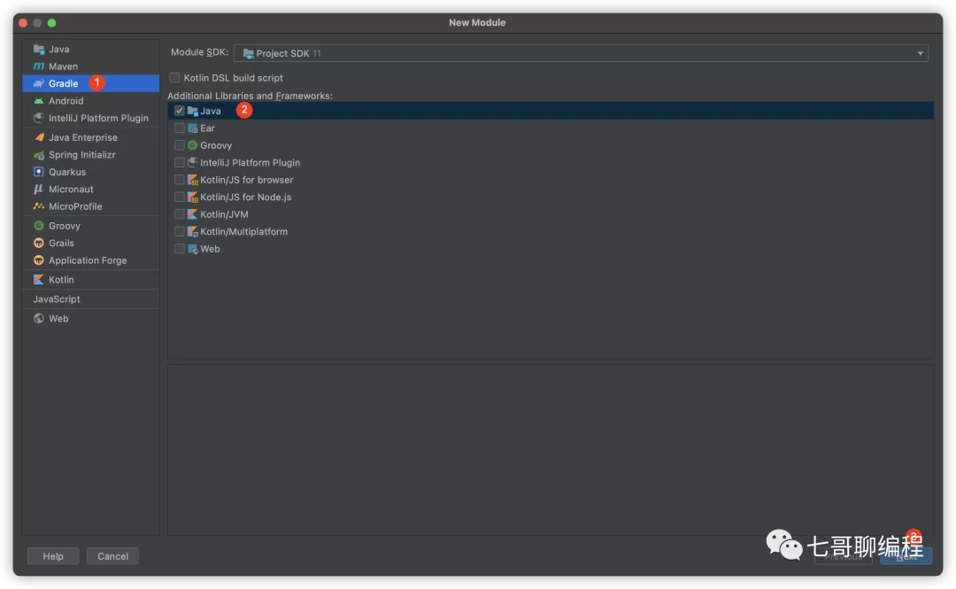Check the Groovy framework checkbox
The image size is (956, 589).
[x=179, y=145]
